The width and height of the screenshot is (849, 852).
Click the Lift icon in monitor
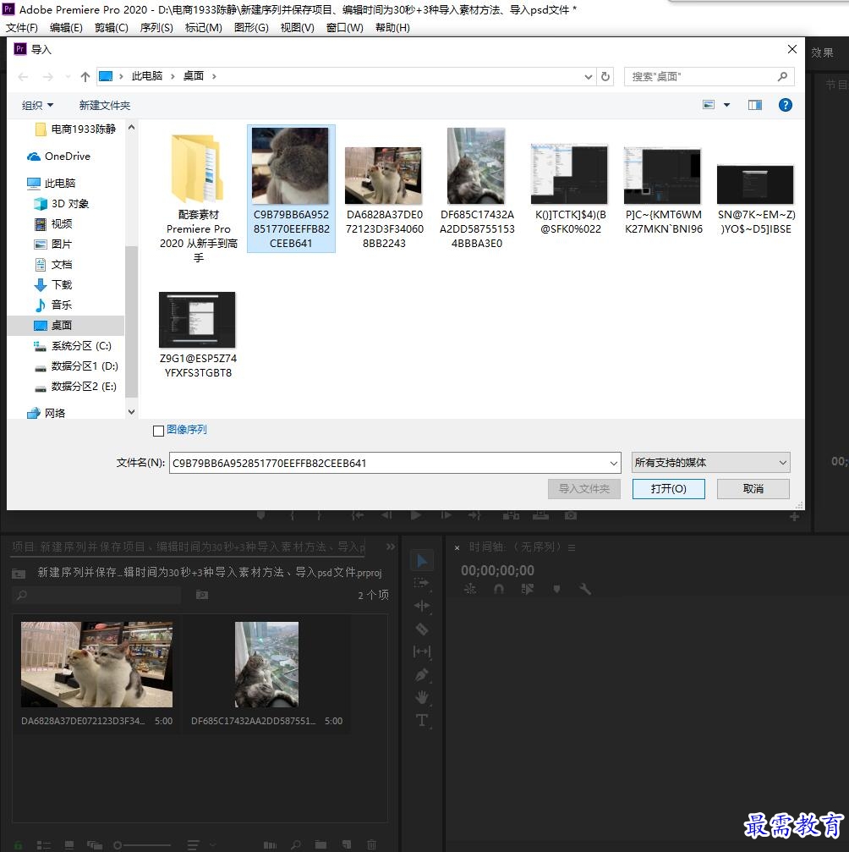pos(511,515)
